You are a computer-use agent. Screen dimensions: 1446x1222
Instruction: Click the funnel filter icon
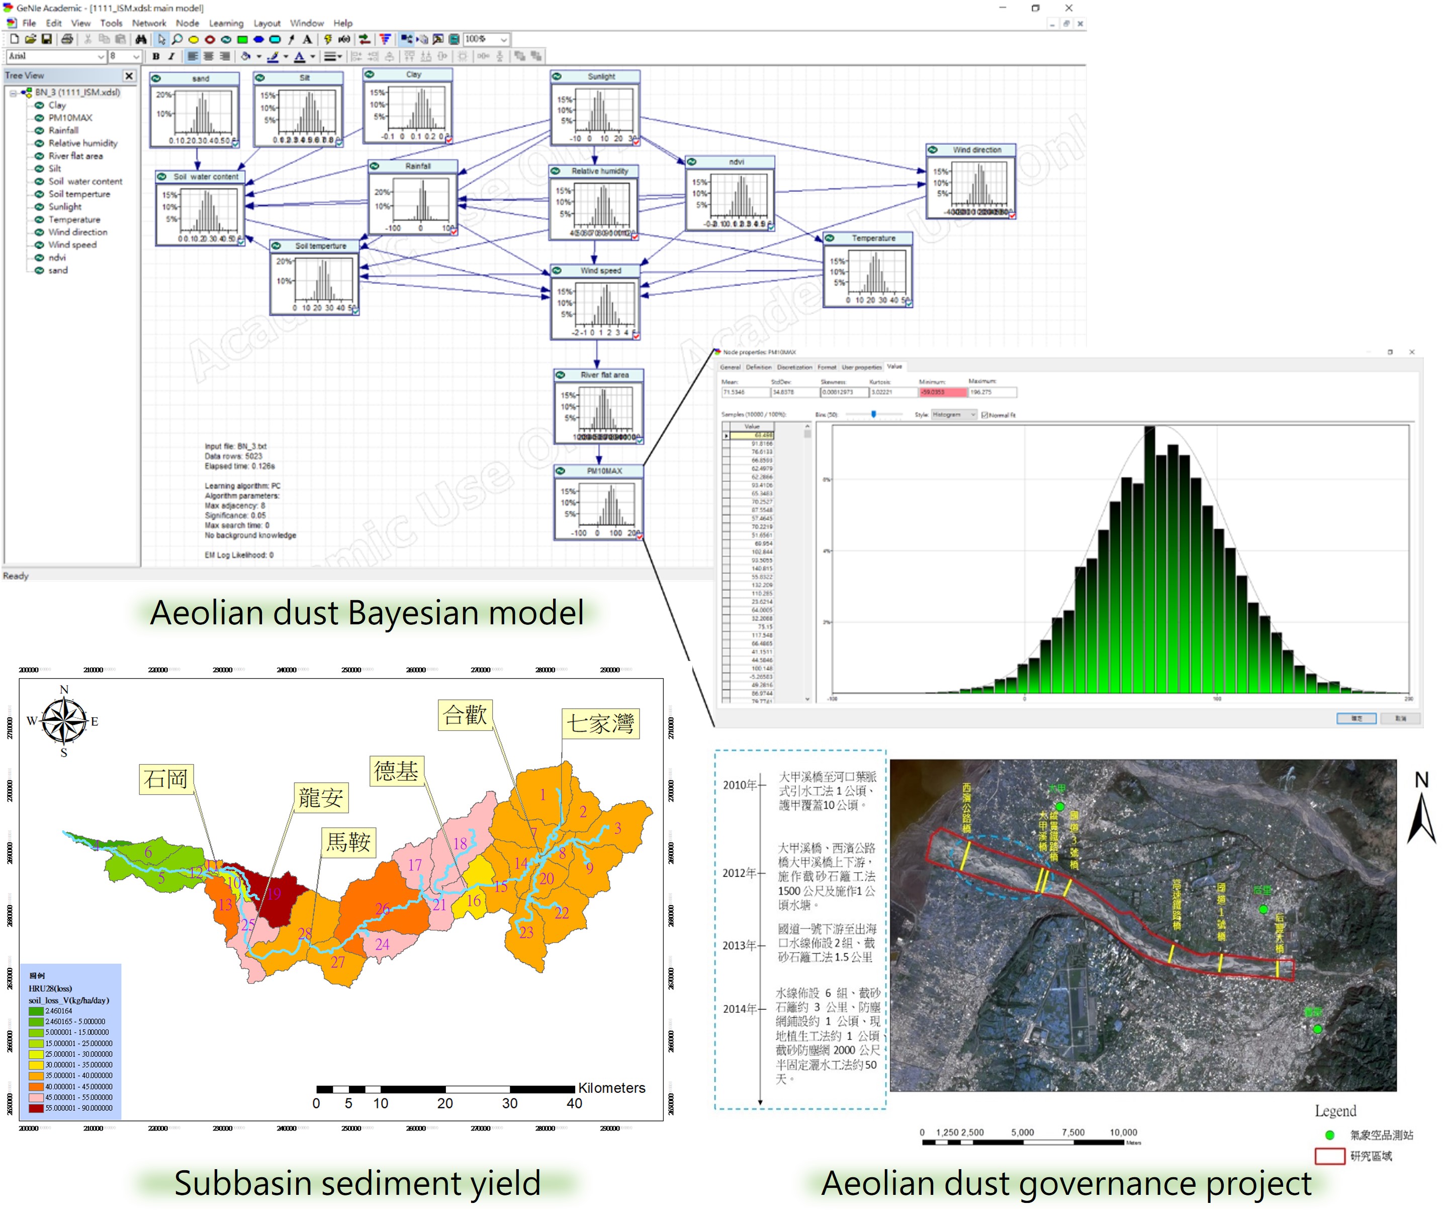tap(385, 40)
